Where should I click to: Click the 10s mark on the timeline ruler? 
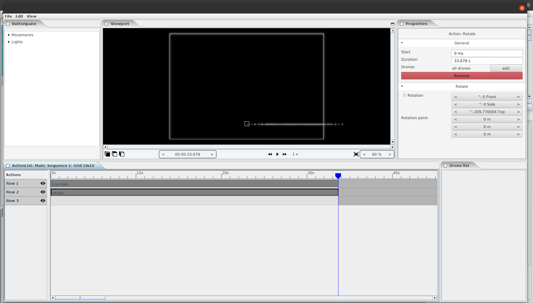[140, 173]
